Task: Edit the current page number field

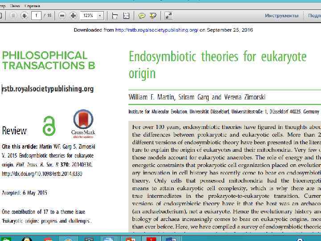Action: click(x=36, y=16)
